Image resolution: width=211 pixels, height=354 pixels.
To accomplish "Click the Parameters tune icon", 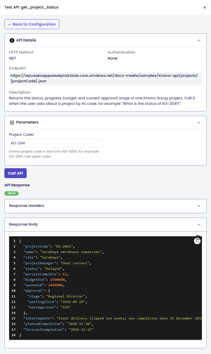I will coord(12,122).
